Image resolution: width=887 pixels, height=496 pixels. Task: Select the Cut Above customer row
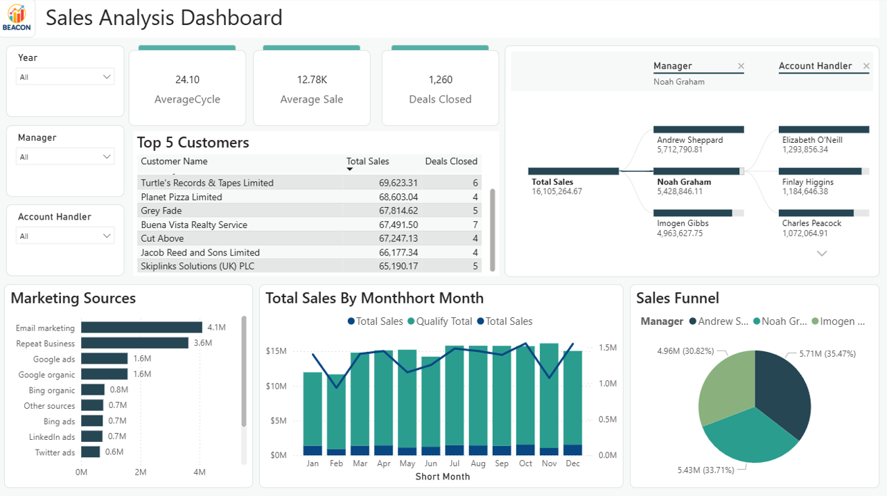tap(310, 238)
